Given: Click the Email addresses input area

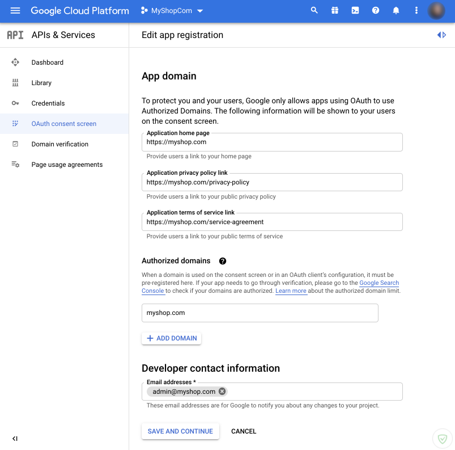Looking at the screenshot, I should 272,392.
